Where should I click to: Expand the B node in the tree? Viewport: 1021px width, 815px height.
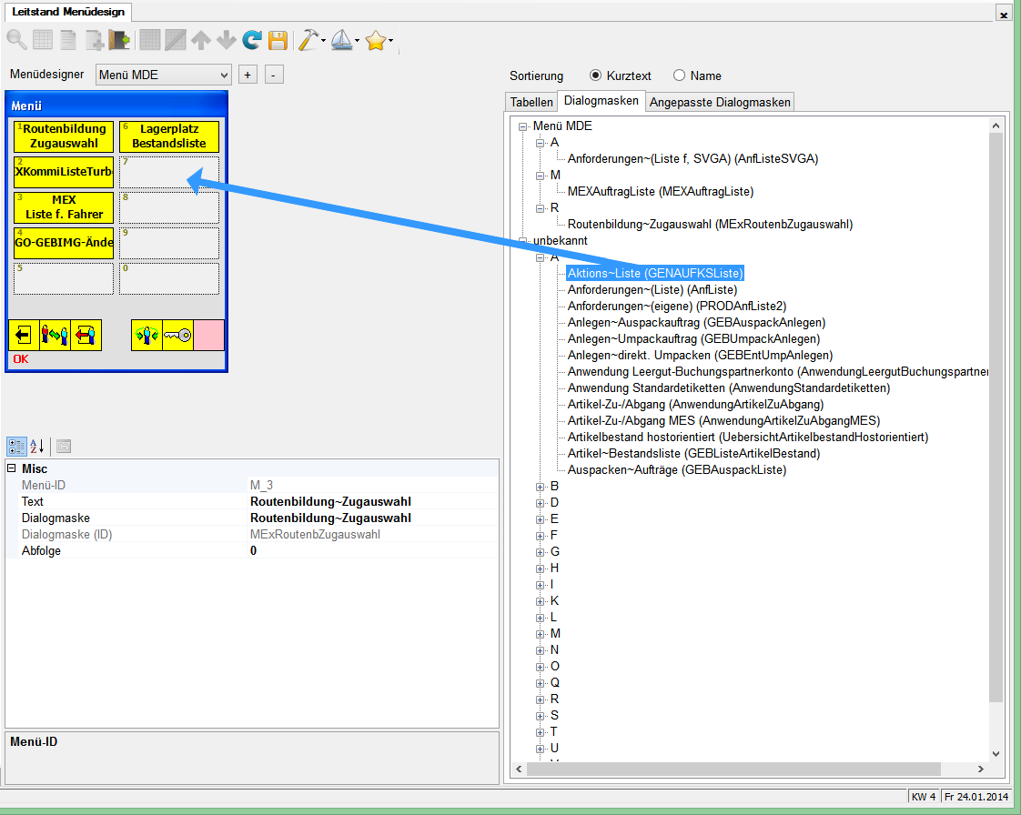pos(540,487)
